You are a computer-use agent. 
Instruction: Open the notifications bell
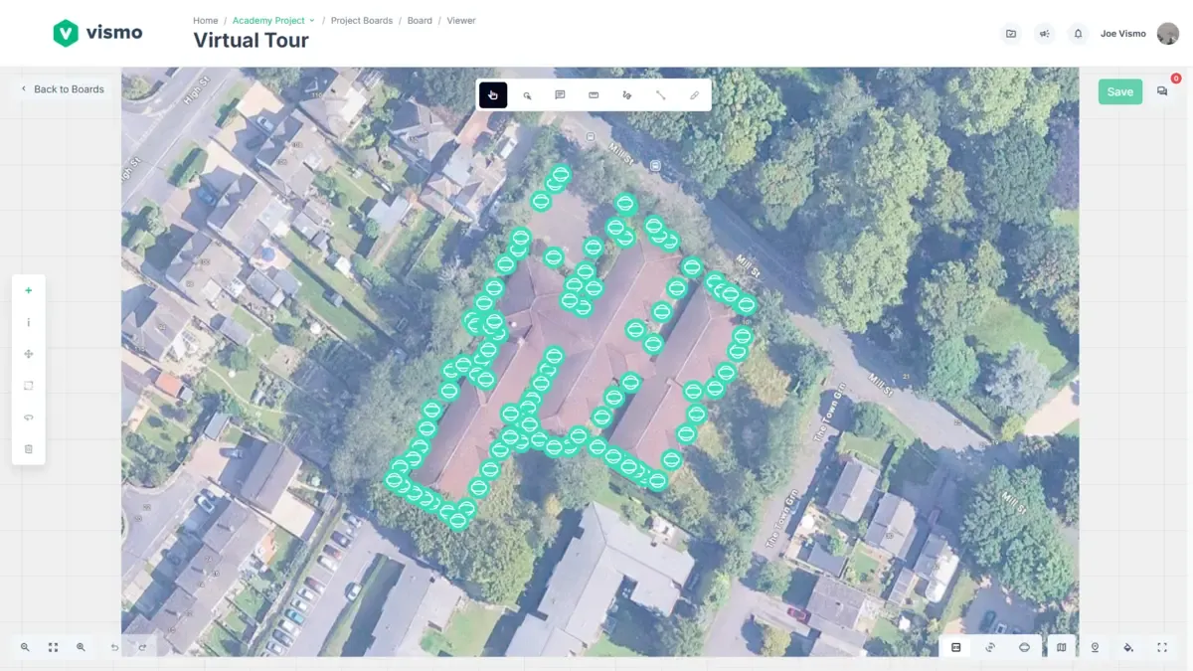(x=1078, y=34)
